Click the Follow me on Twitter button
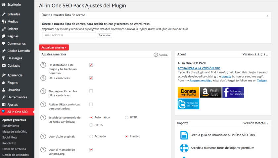This screenshot has height=158, width=278. point(188,104)
